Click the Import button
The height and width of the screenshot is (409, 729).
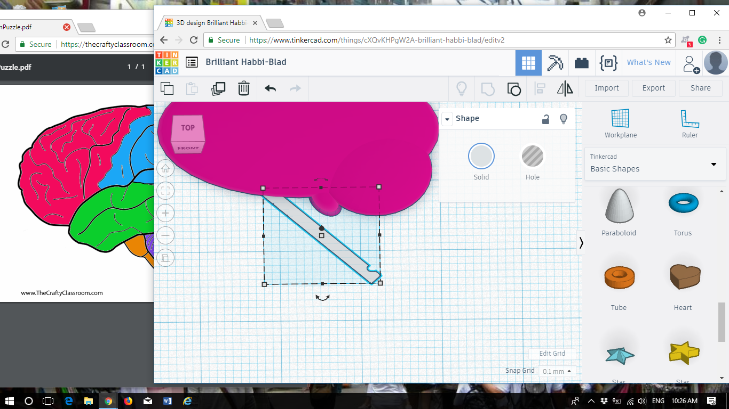point(607,88)
